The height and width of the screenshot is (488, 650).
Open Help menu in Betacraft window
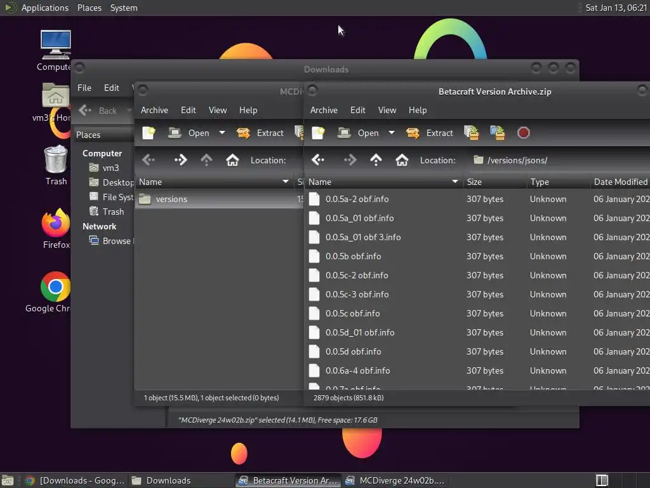click(x=418, y=111)
